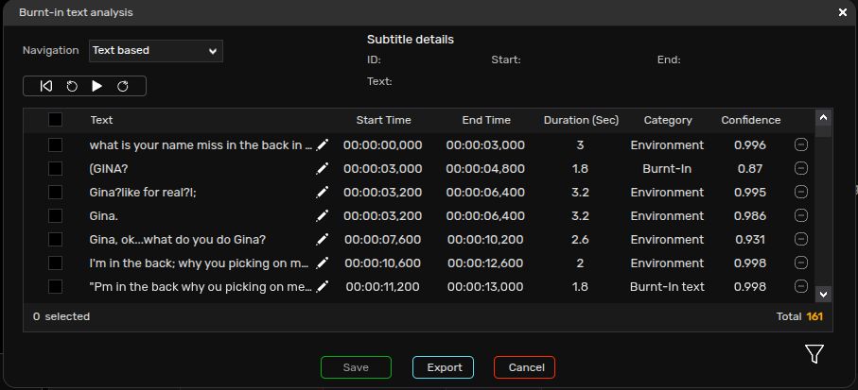Click the Export button

coord(443,367)
